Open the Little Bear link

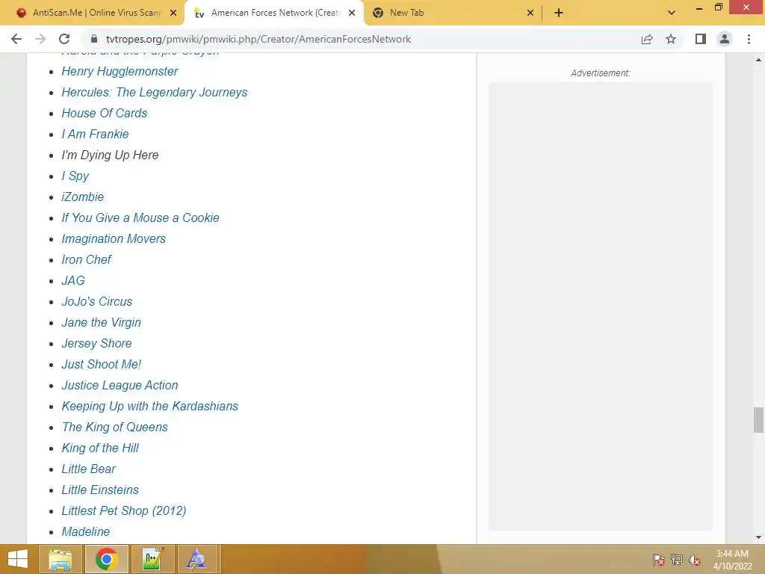pos(88,469)
